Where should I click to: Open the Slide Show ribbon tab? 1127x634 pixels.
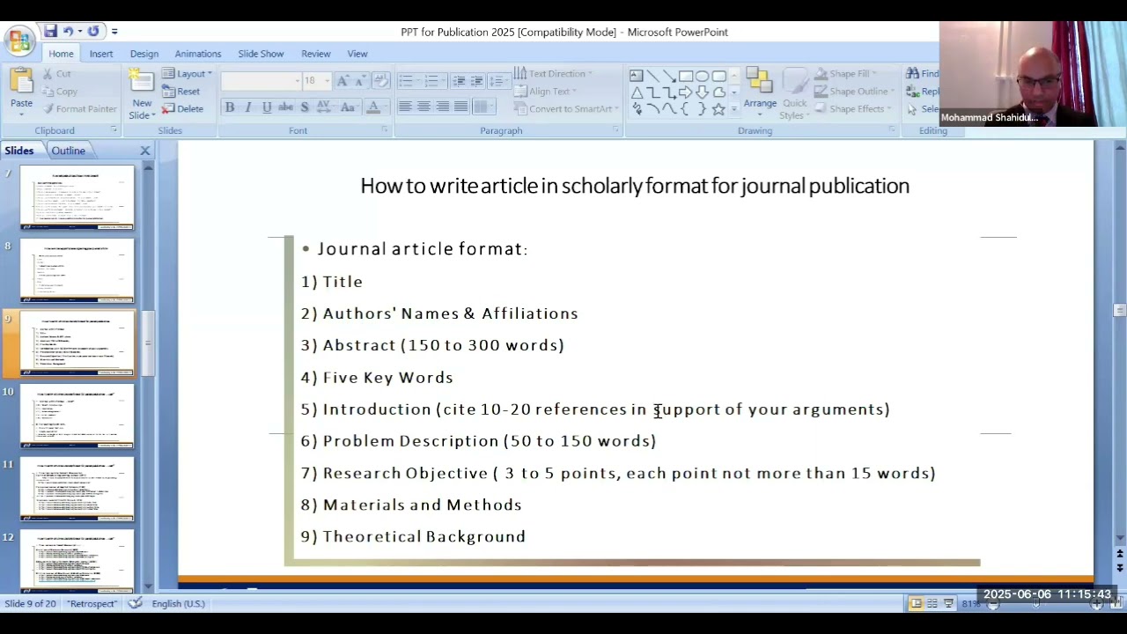(261, 54)
